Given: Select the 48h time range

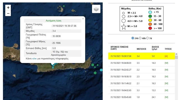Looking at the screenshot, I should [140, 38].
